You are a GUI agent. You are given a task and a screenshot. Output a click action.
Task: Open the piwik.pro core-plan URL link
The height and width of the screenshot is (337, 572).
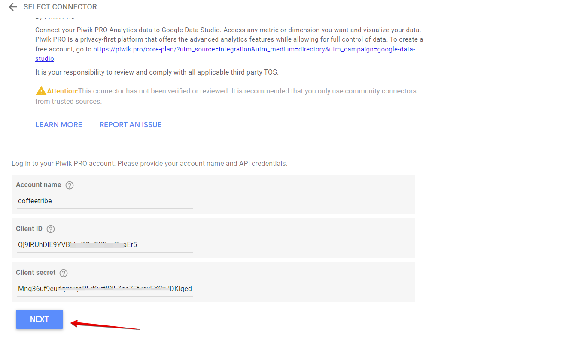[254, 49]
